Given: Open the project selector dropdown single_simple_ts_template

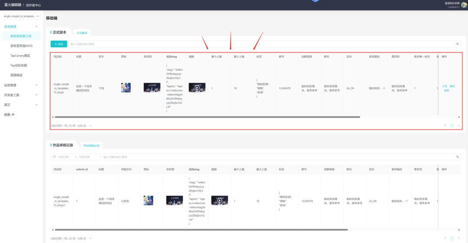Looking at the screenshot, I should click(x=21, y=16).
